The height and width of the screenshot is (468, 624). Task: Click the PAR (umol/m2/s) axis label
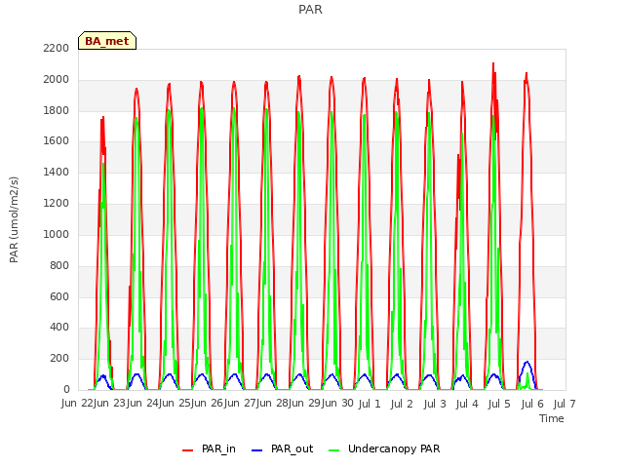14,219
